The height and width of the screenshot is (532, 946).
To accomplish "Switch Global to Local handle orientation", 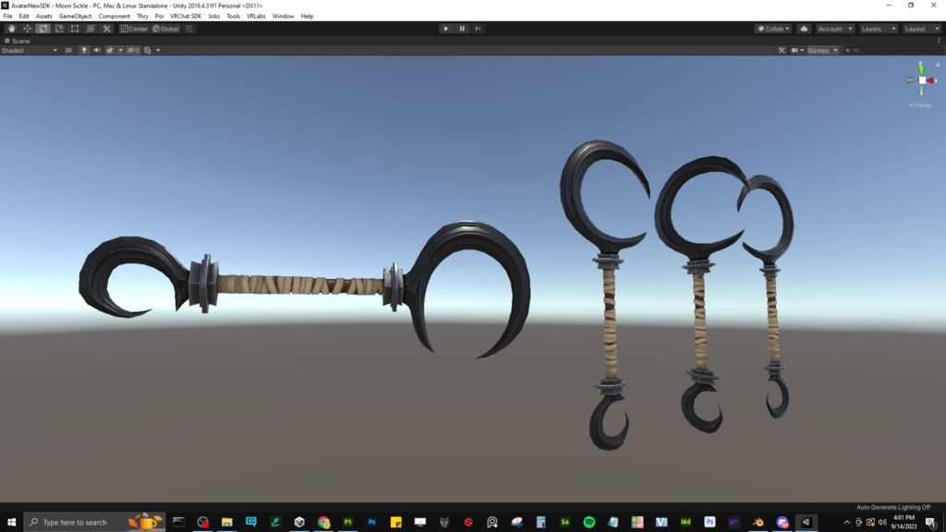I will (x=167, y=29).
